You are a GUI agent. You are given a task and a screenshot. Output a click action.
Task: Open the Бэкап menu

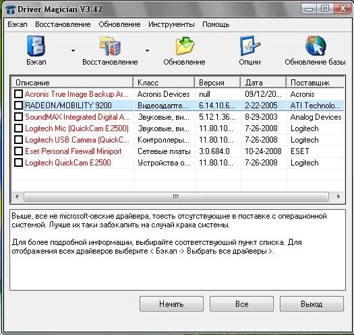pos(18,24)
